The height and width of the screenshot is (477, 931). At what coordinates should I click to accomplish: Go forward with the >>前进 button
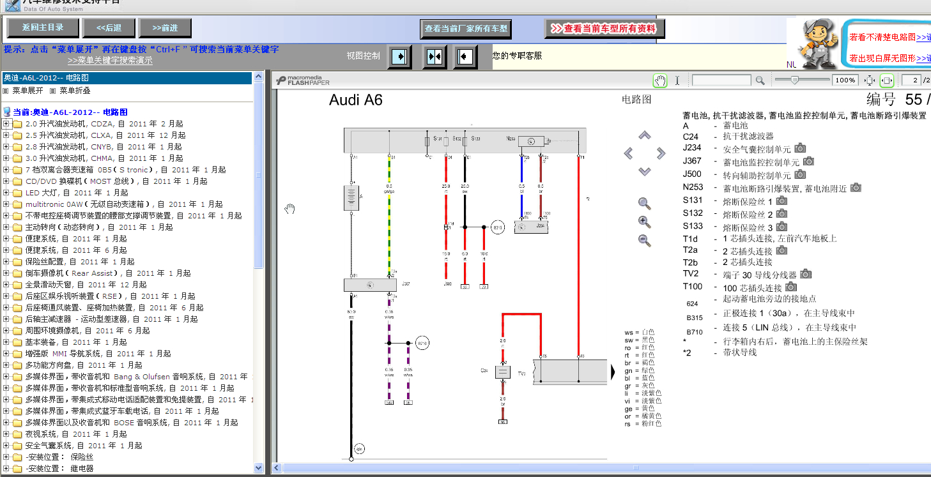tap(165, 28)
